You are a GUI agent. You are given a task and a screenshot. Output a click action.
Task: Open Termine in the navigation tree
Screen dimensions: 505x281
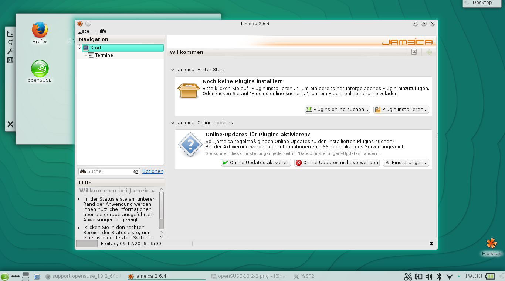[x=104, y=55]
